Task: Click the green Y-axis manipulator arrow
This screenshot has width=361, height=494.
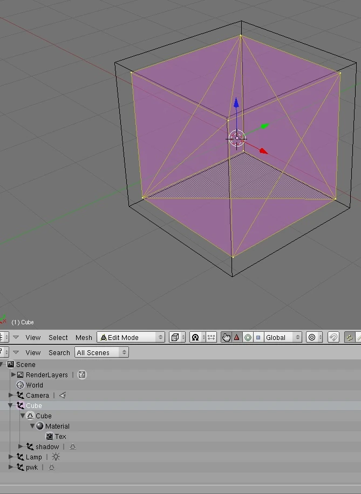Action: click(264, 126)
